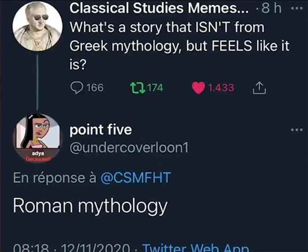This screenshot has width=308, height=252.
Task: Open the original tweet question text
Action: 180,46
